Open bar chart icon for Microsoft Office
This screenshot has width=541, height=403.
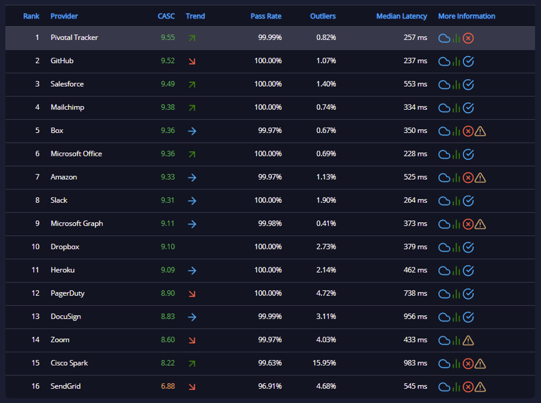[456, 154]
